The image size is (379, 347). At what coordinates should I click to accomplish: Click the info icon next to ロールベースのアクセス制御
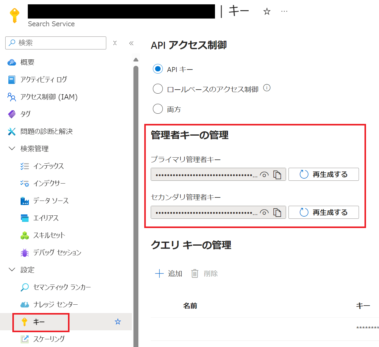tap(267, 88)
